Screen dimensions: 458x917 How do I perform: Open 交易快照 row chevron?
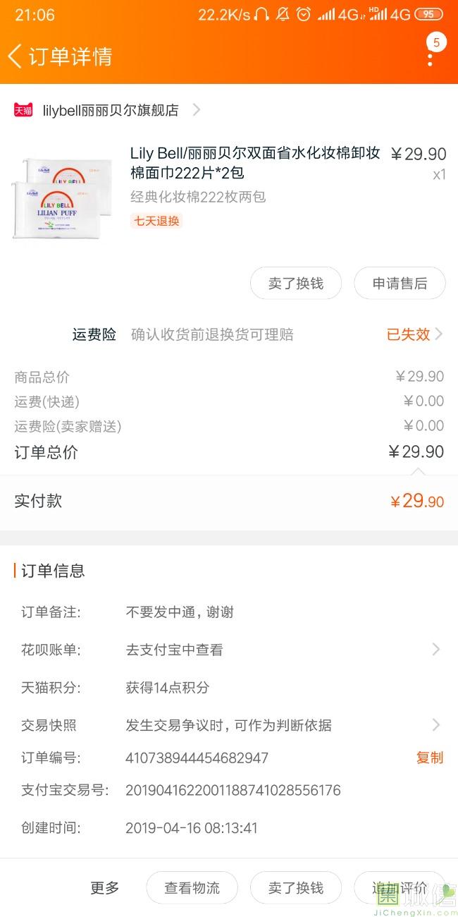click(x=436, y=724)
